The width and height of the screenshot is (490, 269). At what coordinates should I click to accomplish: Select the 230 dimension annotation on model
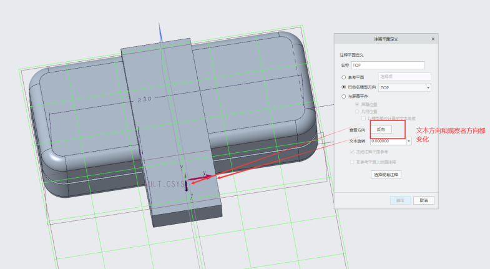coord(144,100)
